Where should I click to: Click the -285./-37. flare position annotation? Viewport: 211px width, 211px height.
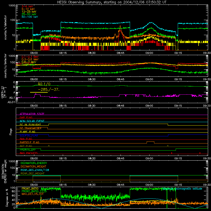(x=49, y=89)
